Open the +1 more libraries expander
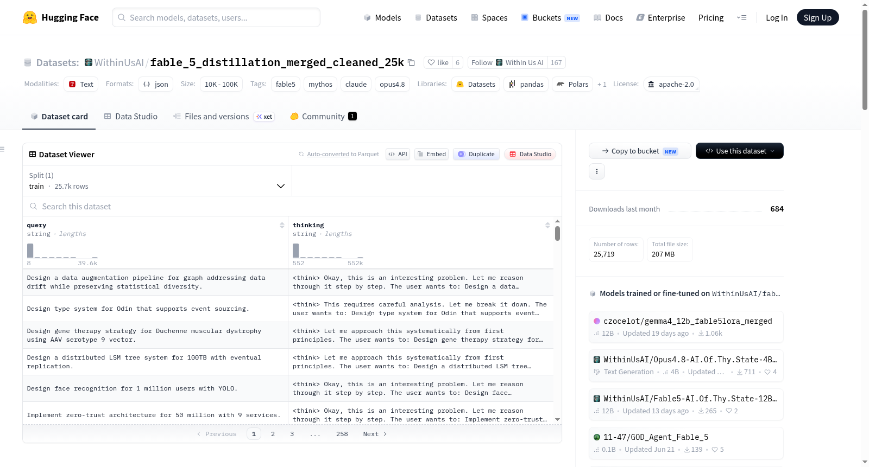Image resolution: width=869 pixels, height=467 pixels. click(x=602, y=84)
